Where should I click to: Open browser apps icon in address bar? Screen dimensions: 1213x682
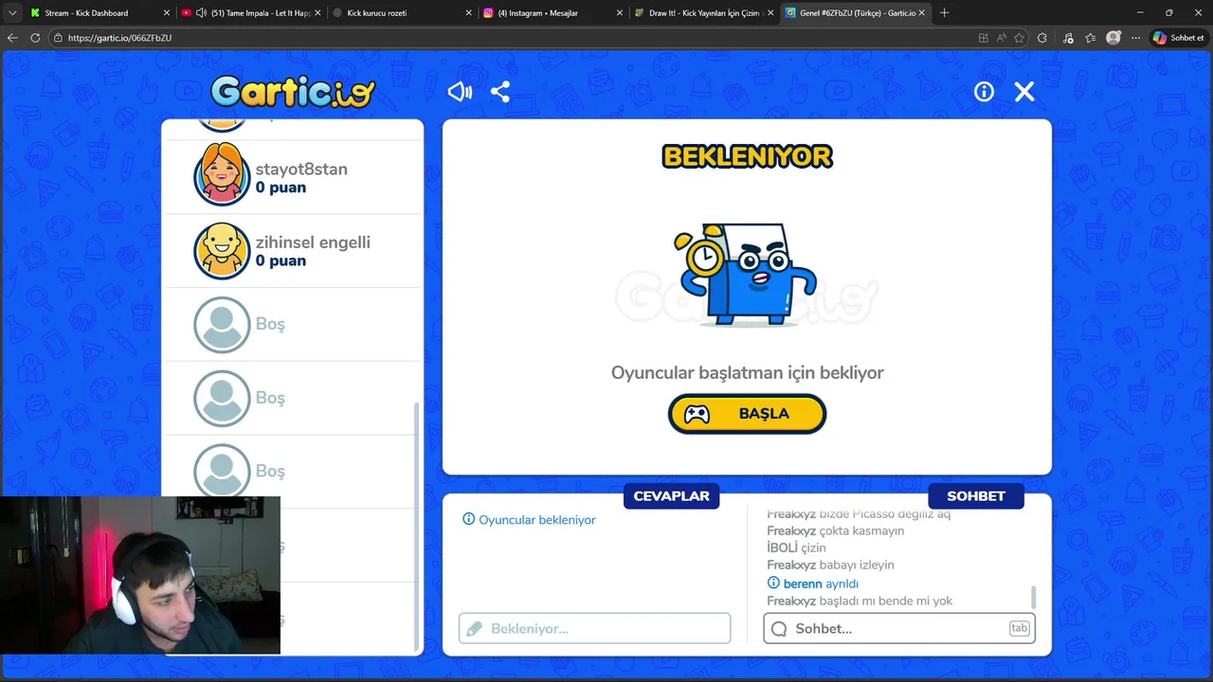(984, 38)
